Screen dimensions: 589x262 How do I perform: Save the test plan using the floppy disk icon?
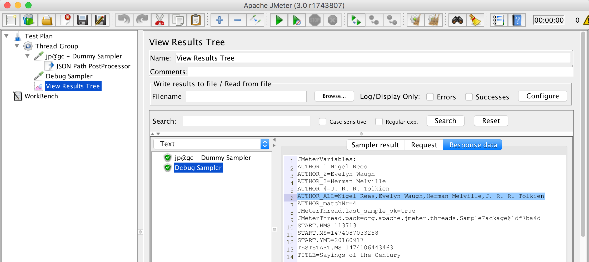(82, 20)
